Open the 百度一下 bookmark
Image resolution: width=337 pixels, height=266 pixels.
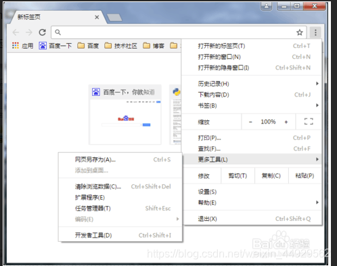point(55,46)
